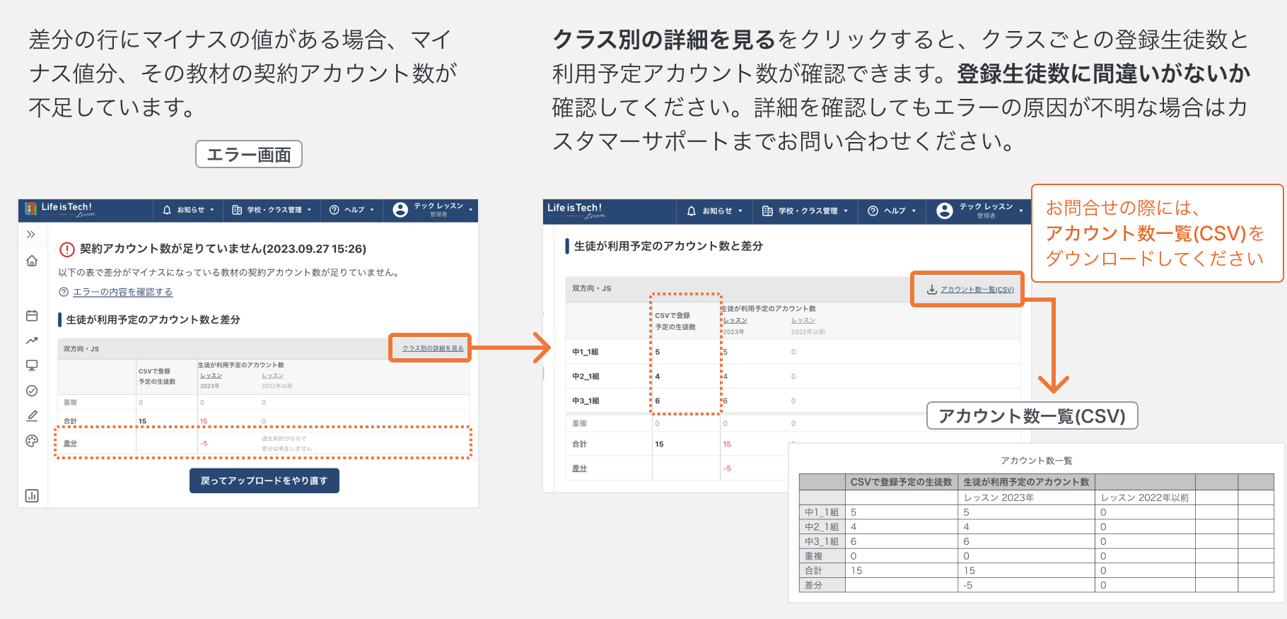Click 戻ってアップロードをやり直す button

(x=264, y=481)
